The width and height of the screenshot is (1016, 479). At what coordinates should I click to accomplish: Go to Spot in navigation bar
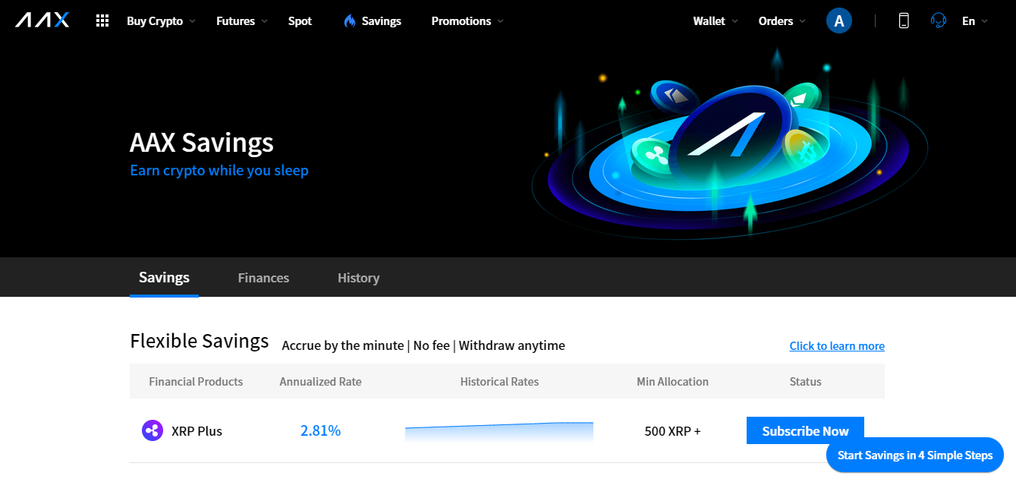point(300,21)
